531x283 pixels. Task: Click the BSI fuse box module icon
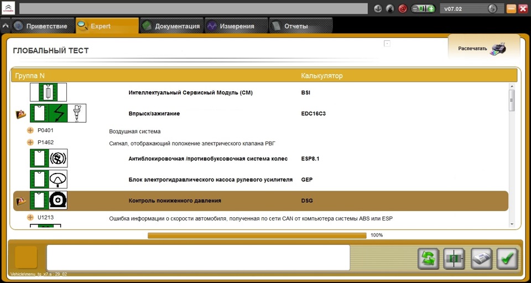[49, 92]
